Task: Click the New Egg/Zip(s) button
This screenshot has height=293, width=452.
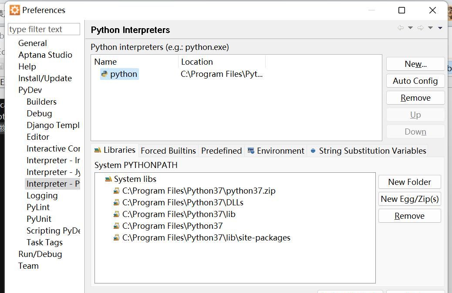Action: 409,199
